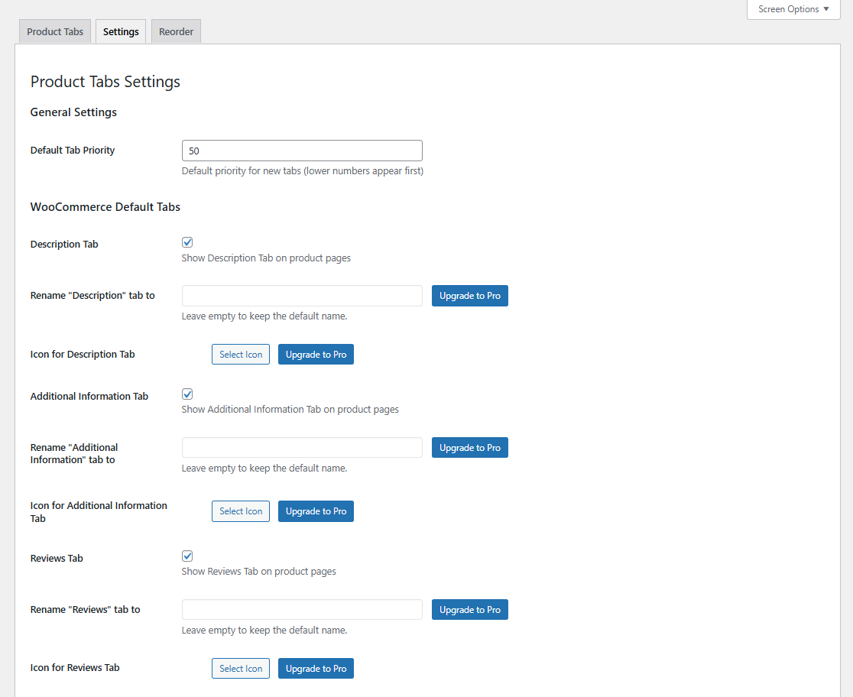The image size is (853, 697).
Task: Click Select Icon for the Description Tab
Action: 240,354
